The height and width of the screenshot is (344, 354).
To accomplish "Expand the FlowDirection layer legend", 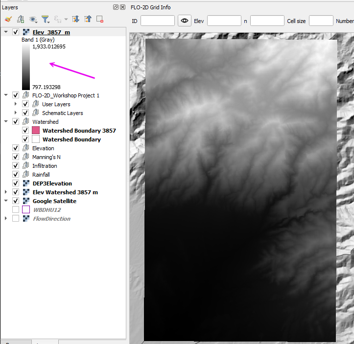I will pos(6,219).
